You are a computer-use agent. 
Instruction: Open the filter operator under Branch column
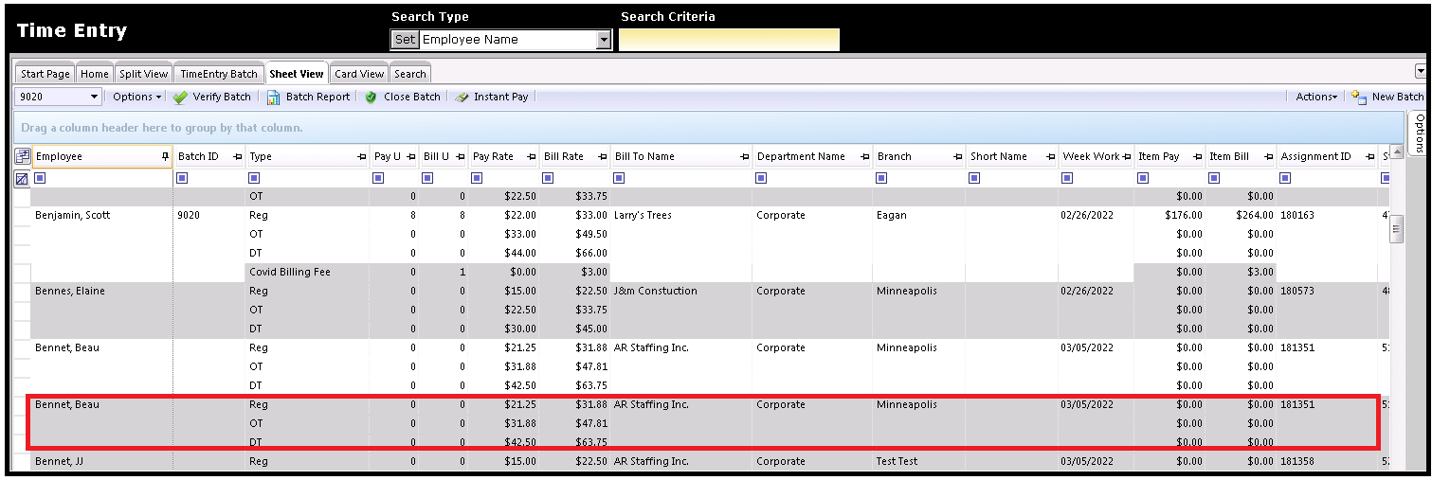coord(881,178)
